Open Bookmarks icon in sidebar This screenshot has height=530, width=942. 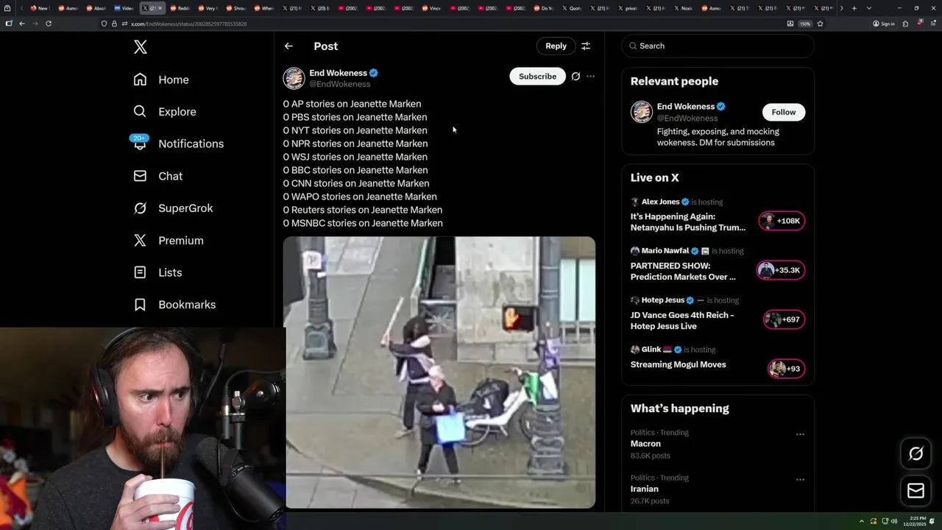pyautogui.click(x=140, y=304)
